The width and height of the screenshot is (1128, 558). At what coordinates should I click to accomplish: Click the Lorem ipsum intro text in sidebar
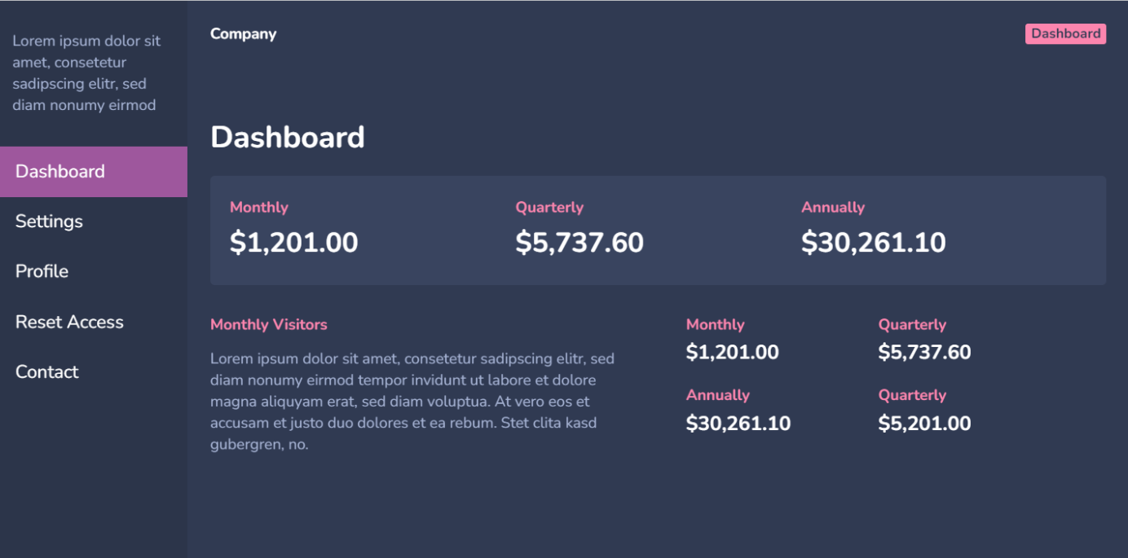point(86,73)
